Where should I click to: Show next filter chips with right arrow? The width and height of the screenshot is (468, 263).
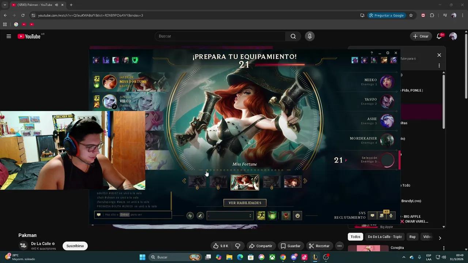pos(440,238)
